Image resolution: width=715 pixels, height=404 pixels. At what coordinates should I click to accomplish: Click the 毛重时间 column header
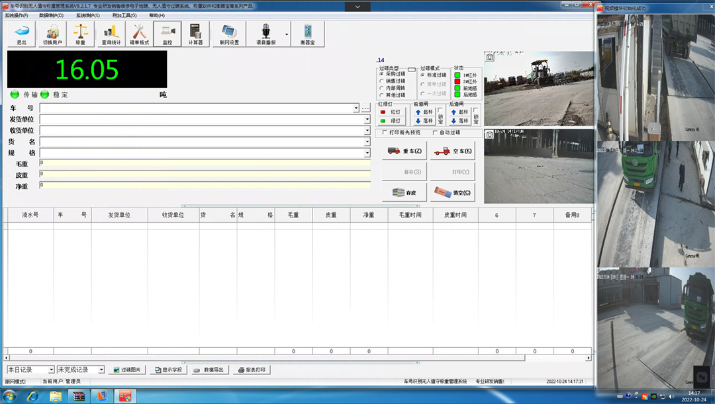point(410,215)
